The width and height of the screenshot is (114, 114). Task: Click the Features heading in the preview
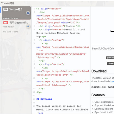tap(98, 95)
